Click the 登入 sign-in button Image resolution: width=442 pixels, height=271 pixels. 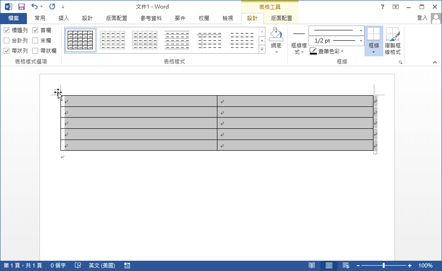pos(422,18)
